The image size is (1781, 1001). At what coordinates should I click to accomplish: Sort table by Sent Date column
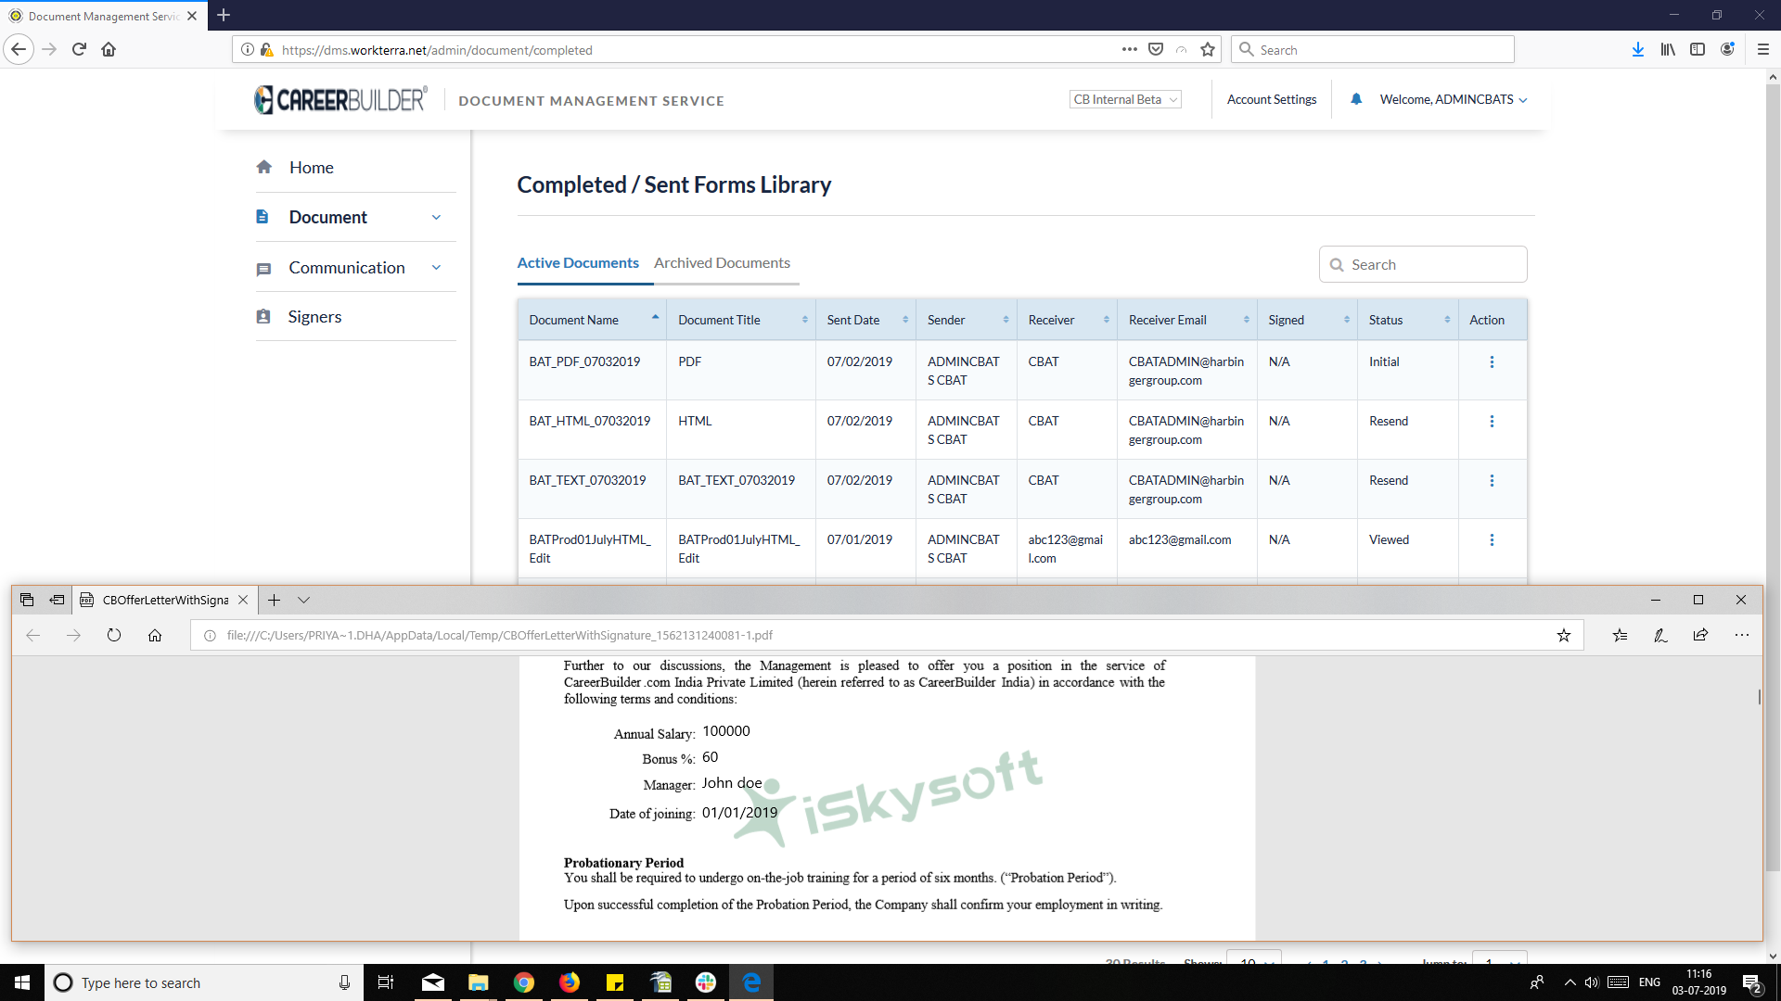click(866, 320)
